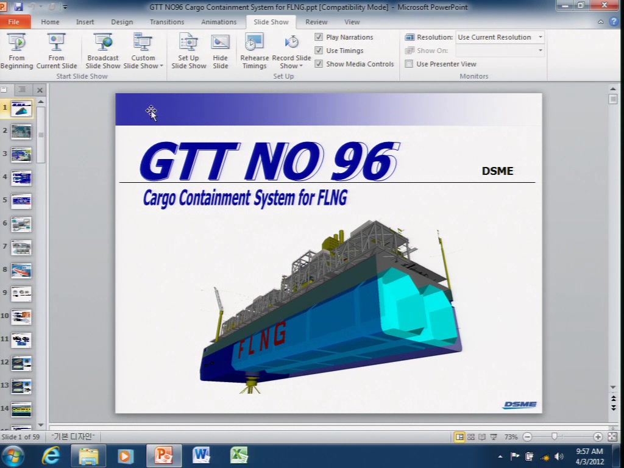Start slideshow From Current Slide
The height and width of the screenshot is (468, 624).
coord(57,51)
